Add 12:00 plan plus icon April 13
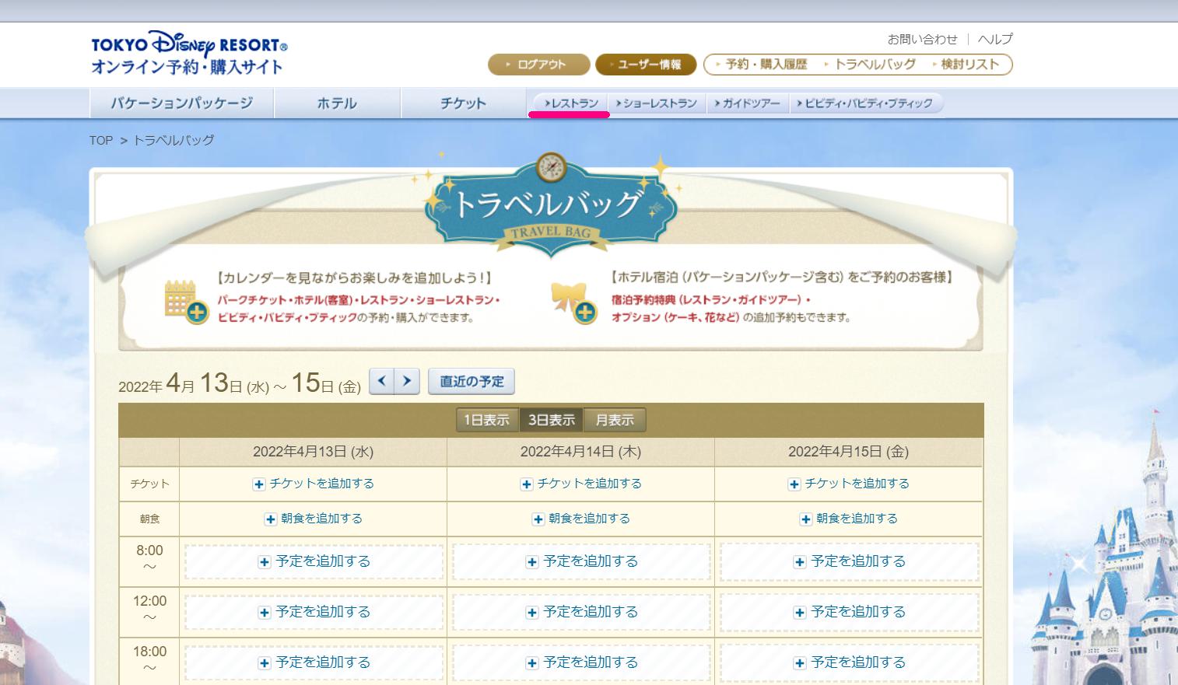The width and height of the screenshot is (1178, 685). click(x=265, y=613)
